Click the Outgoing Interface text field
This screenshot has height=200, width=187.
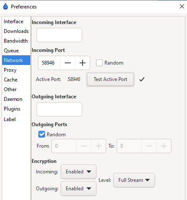click(59, 109)
